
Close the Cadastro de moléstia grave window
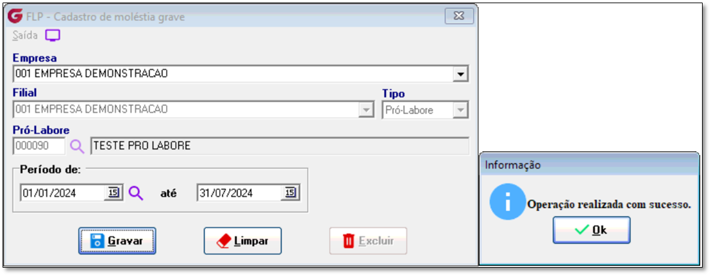pyautogui.click(x=459, y=16)
